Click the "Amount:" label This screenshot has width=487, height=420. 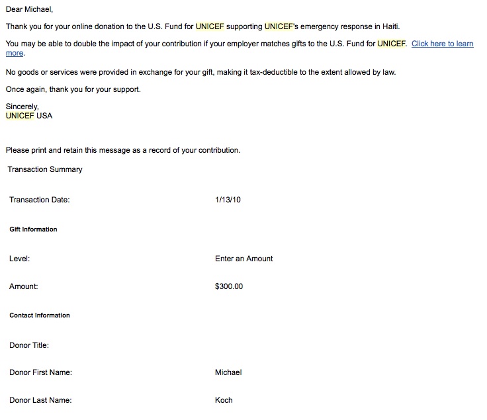coord(23,286)
